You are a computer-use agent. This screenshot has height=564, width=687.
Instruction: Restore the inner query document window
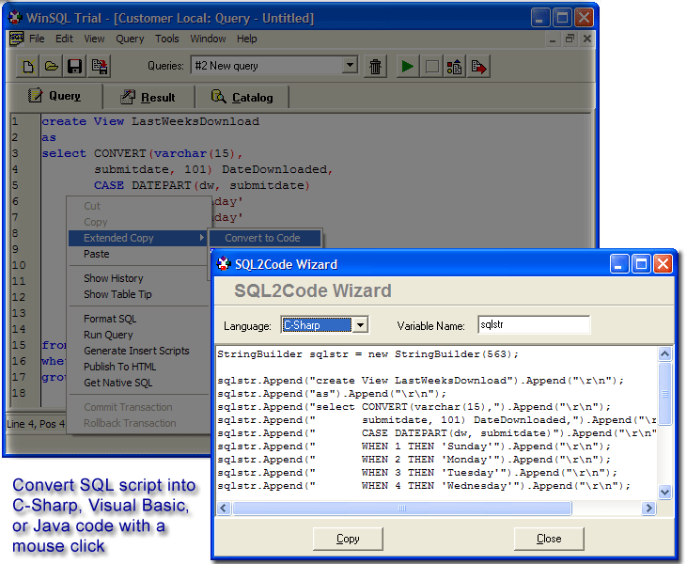tap(570, 39)
